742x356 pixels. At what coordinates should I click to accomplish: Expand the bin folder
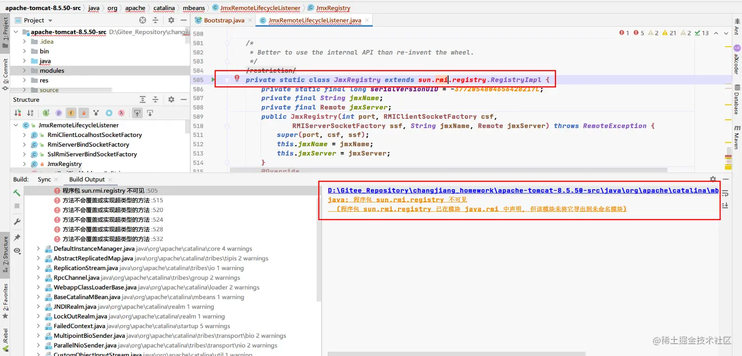(25, 51)
